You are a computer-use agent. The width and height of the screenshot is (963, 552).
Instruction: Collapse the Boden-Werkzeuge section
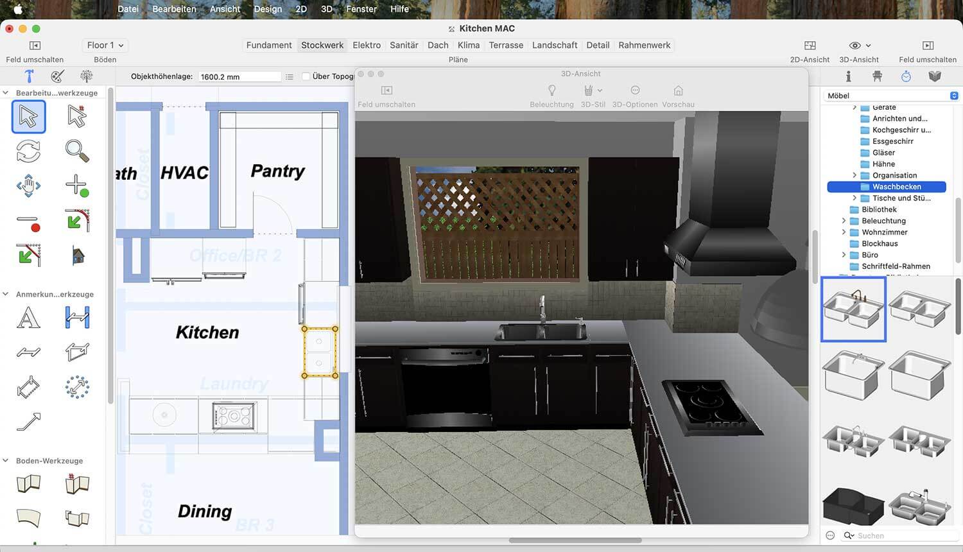tap(6, 461)
